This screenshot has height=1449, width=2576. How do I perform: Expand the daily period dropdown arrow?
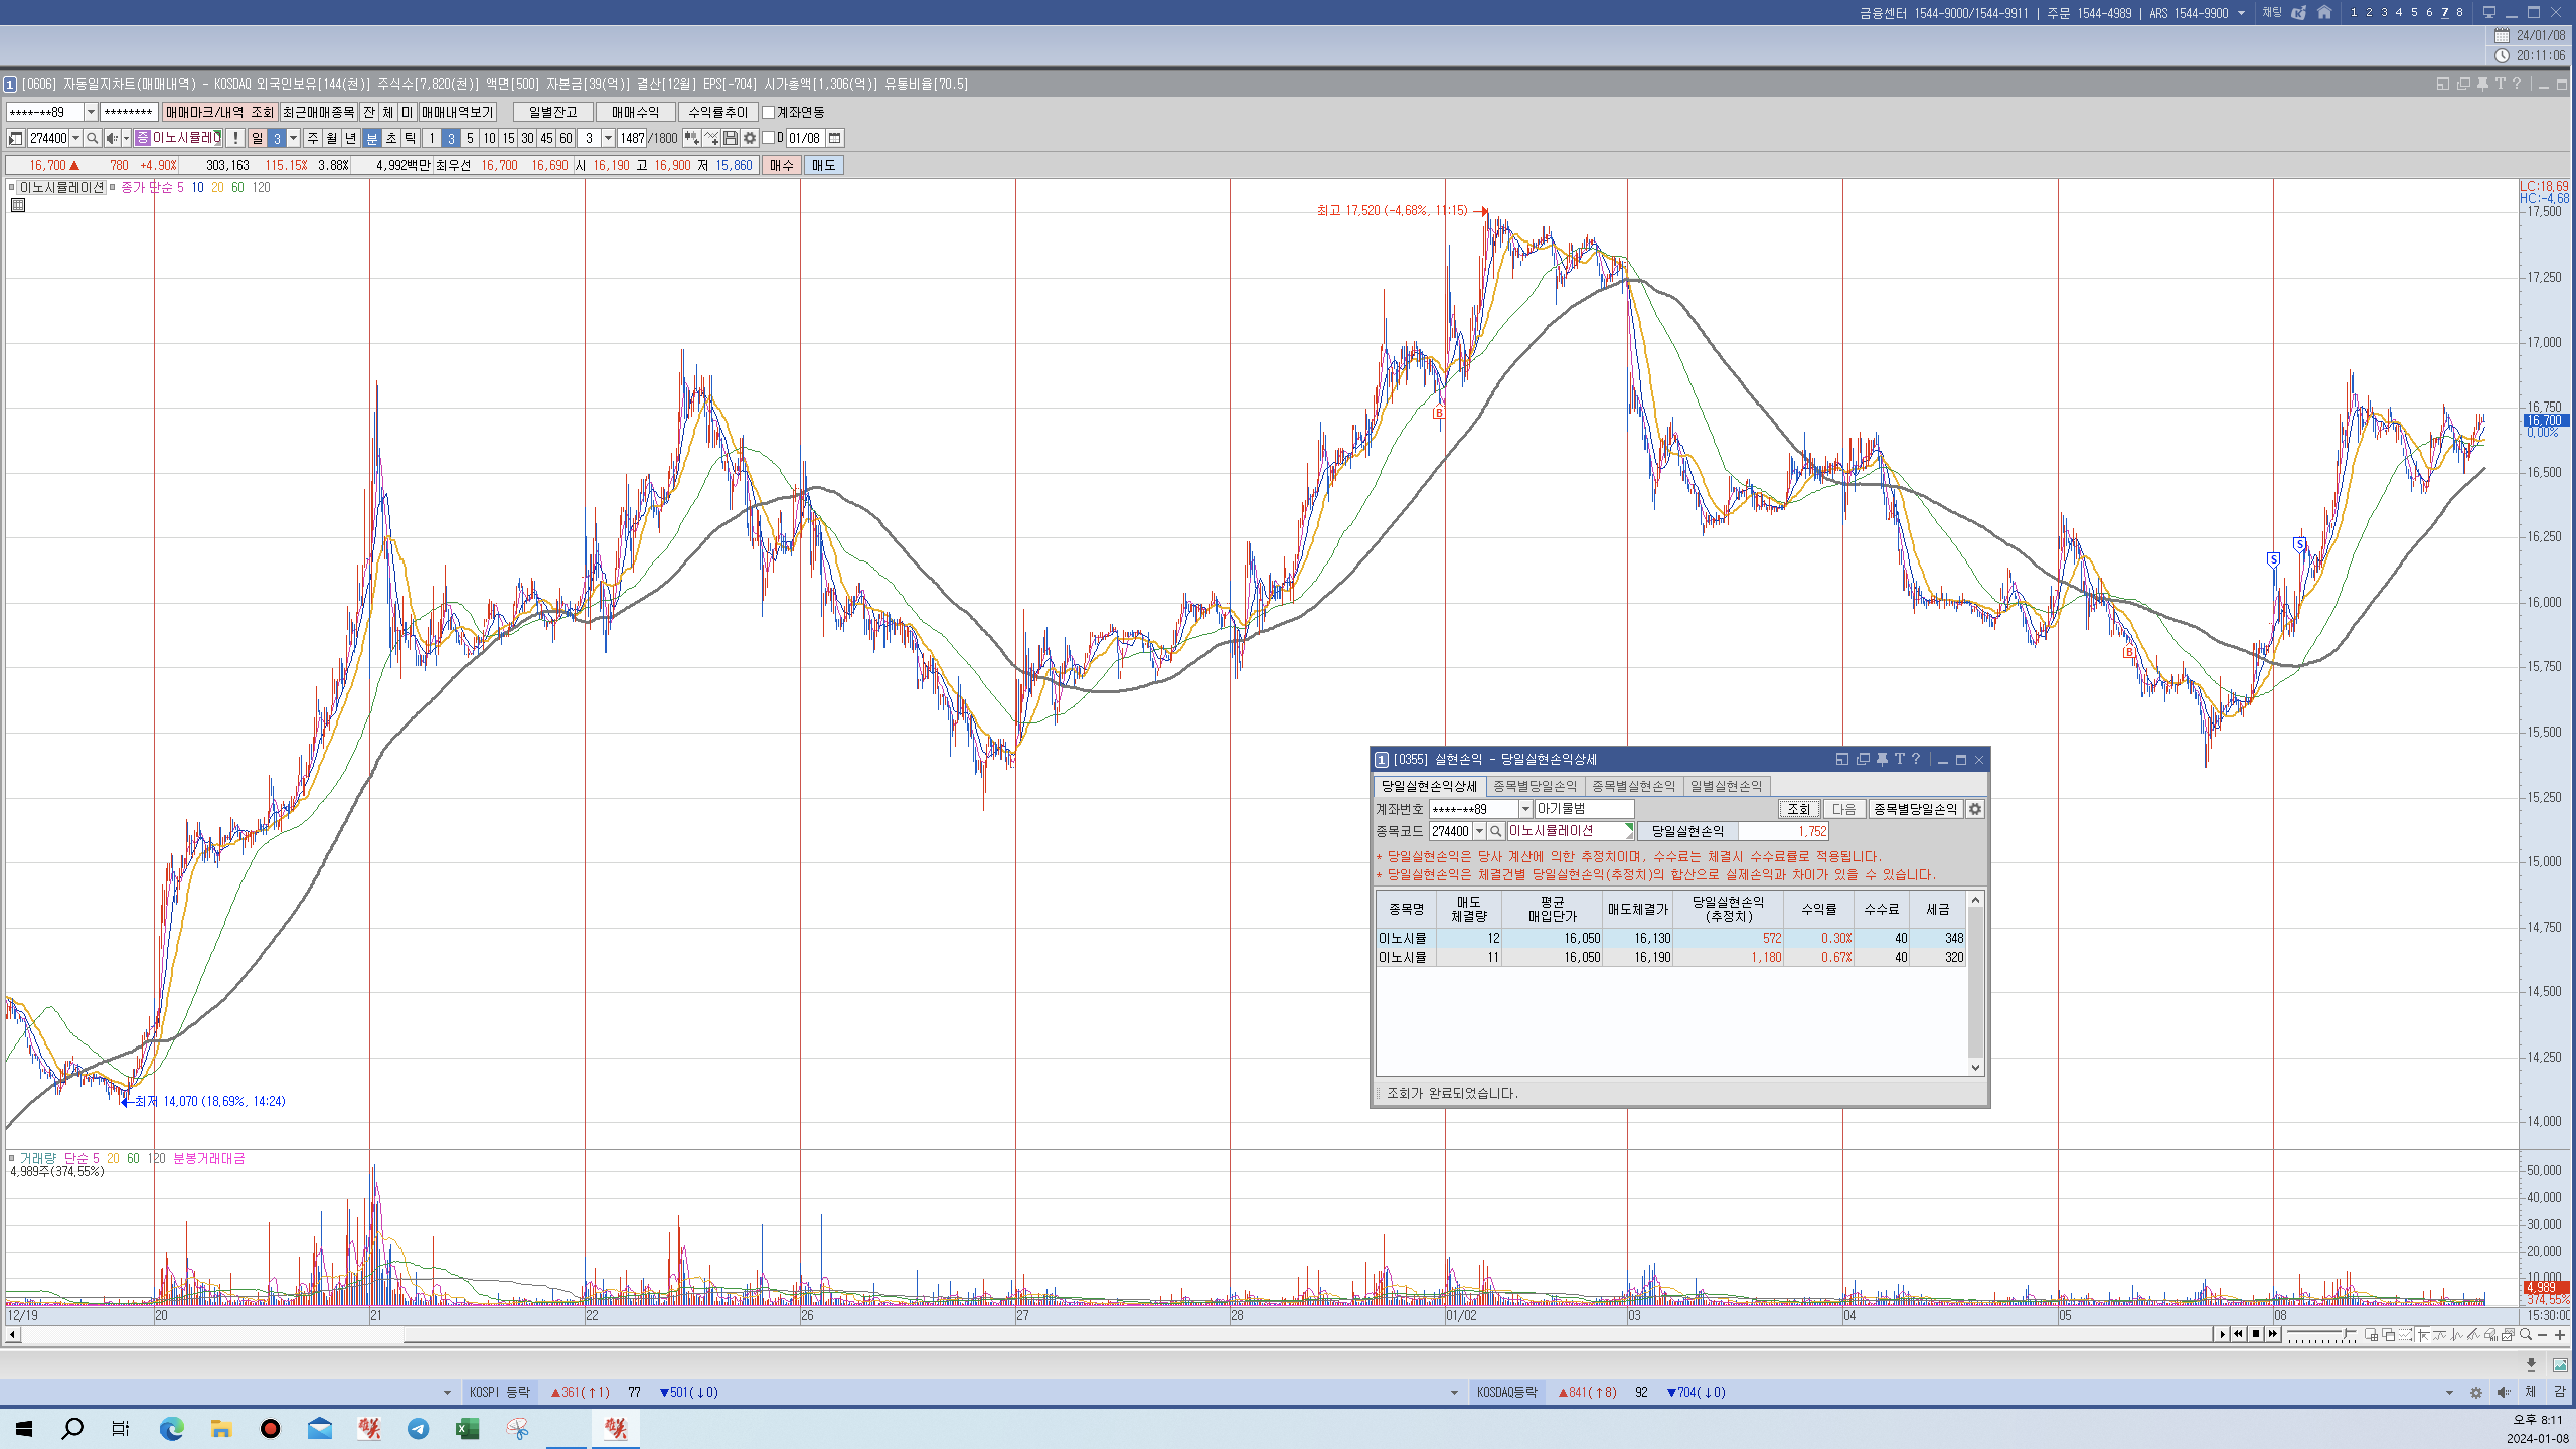[x=293, y=138]
